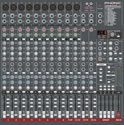The image size is (124, 125).
Task: Adjust channel 8's blue AUX 3 knob
Action: [x=60, y=77]
